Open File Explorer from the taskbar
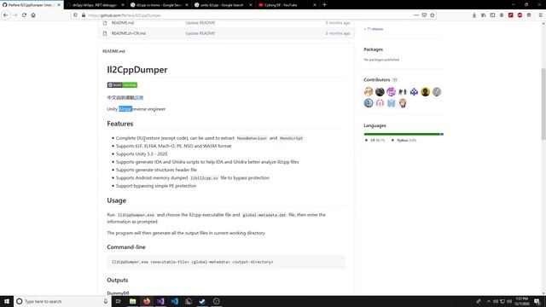The height and width of the screenshot is (307, 546). click(133, 301)
